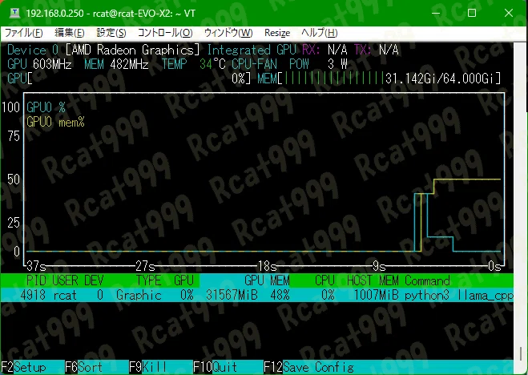Click the Integrated GPU label
This screenshot has height=375, width=528.
[x=252, y=50]
